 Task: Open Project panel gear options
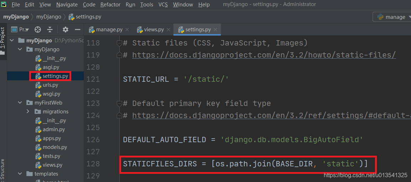click(x=65, y=30)
